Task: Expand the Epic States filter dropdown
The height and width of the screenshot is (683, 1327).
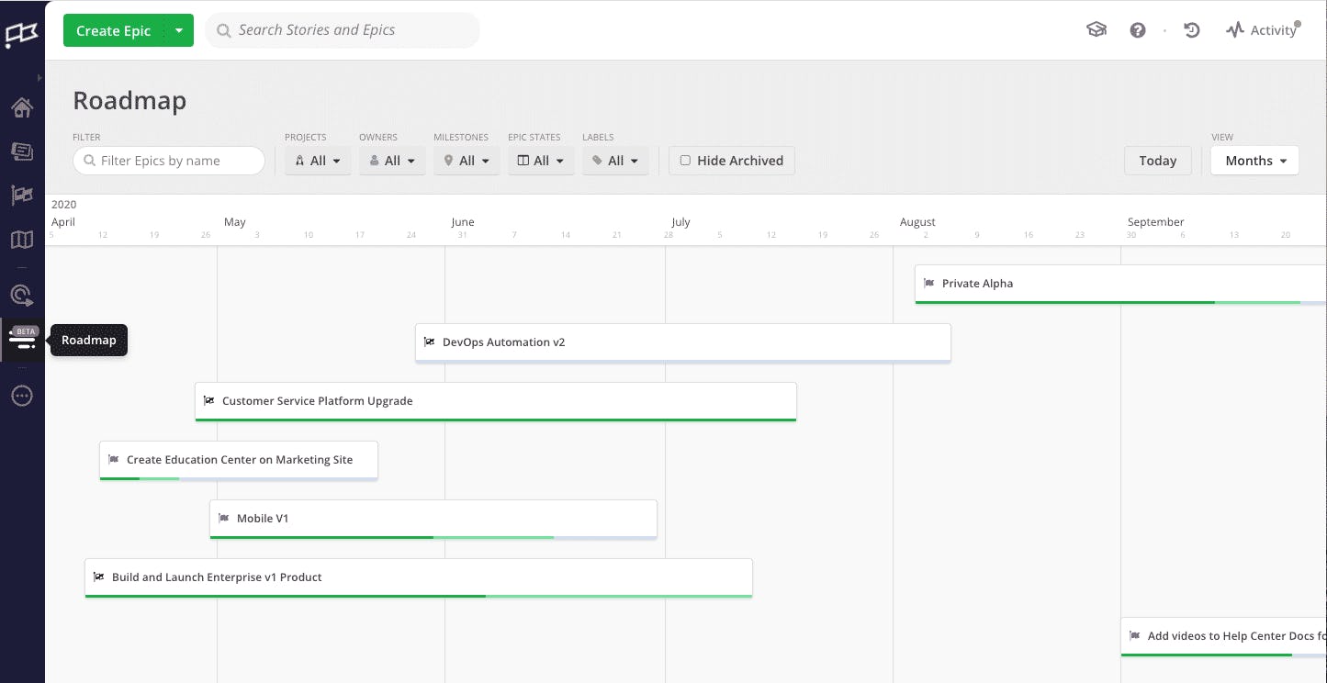Action: coord(541,161)
